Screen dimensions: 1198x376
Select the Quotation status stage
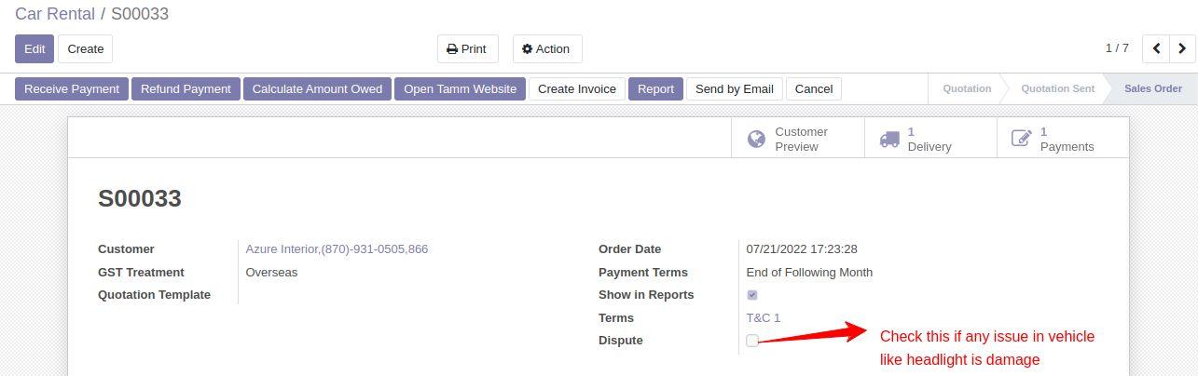pyautogui.click(x=967, y=88)
